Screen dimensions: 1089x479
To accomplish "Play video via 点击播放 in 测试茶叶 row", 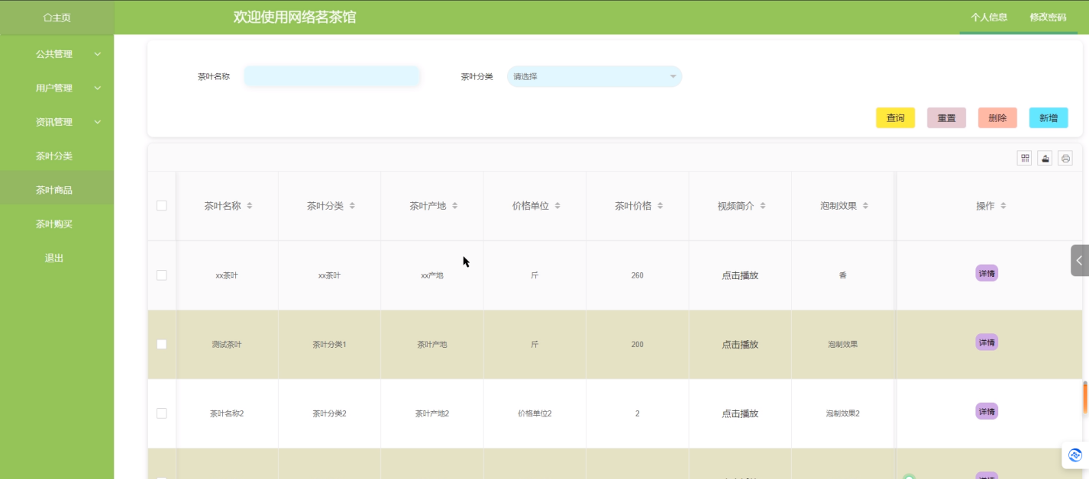I will pos(740,344).
